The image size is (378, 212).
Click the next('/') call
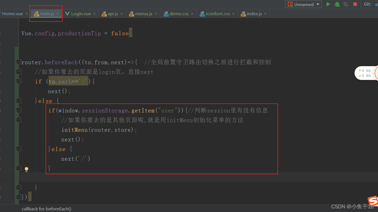pos(76,159)
